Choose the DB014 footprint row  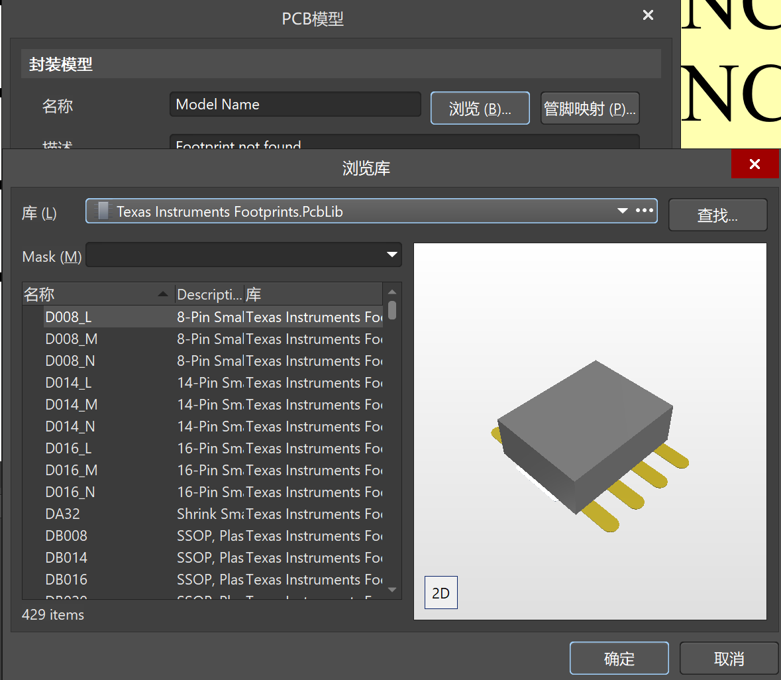click(x=66, y=558)
